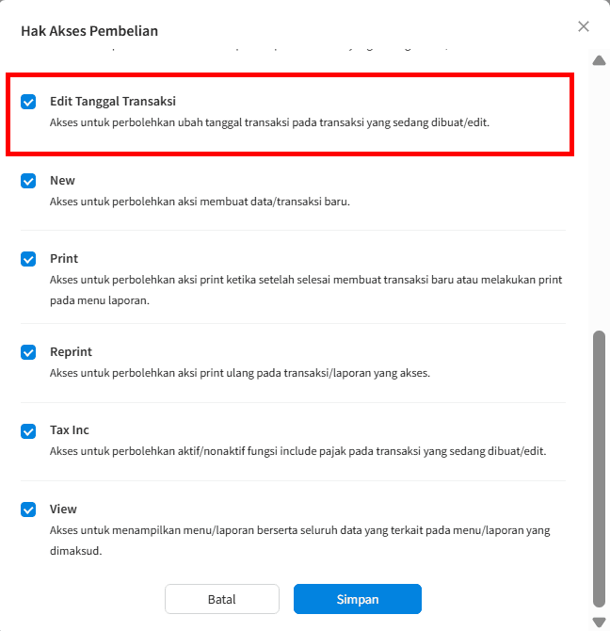Click the "Reprint" label text
Screen dimensions: 610x631
click(x=71, y=352)
